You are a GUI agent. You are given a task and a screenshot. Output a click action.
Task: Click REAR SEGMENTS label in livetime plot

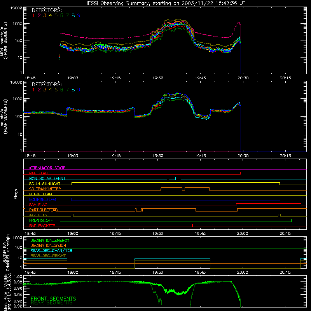52,303
